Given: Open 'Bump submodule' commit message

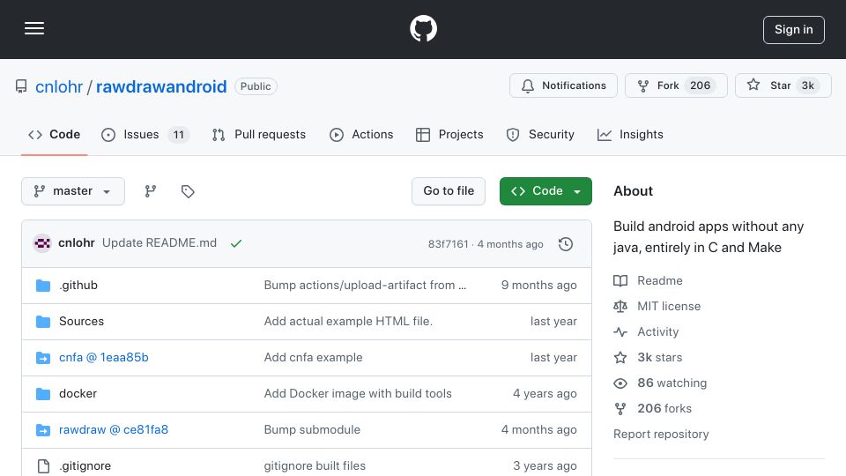Looking at the screenshot, I should (x=312, y=429).
